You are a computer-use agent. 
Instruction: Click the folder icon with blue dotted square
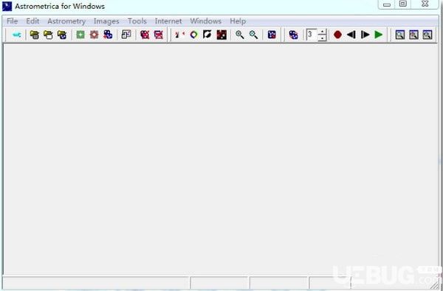[62, 35]
